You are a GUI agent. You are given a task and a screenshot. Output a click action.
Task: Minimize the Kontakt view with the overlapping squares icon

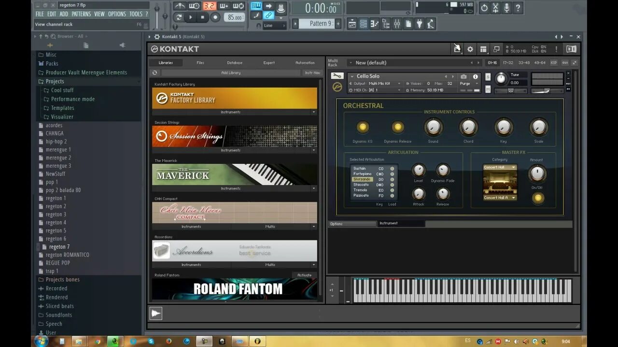(x=496, y=49)
